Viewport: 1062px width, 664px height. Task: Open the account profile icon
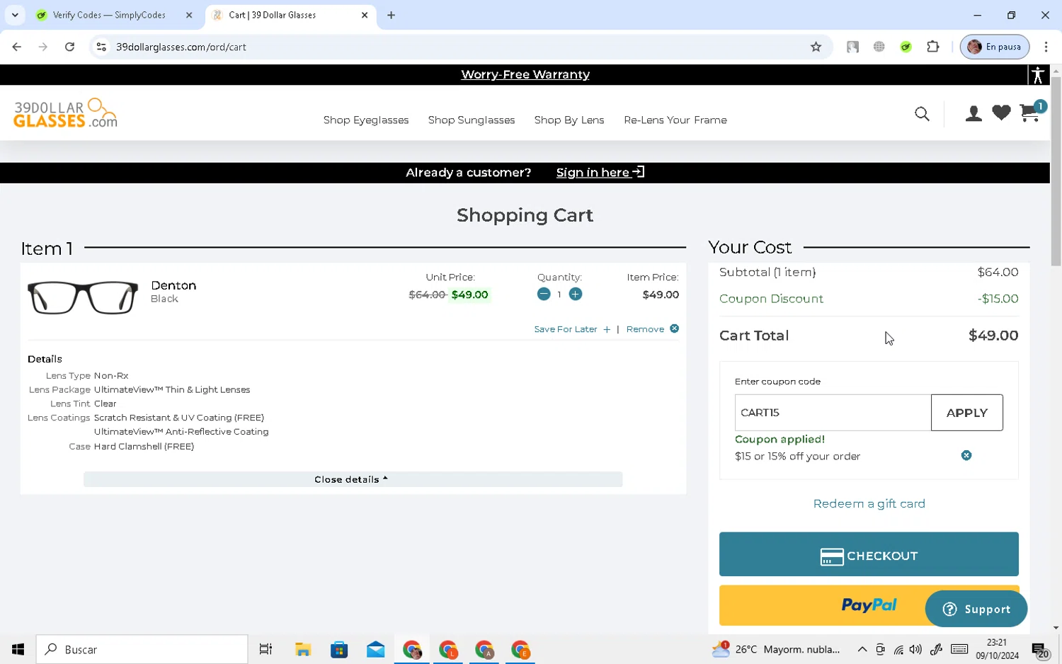pyautogui.click(x=973, y=113)
